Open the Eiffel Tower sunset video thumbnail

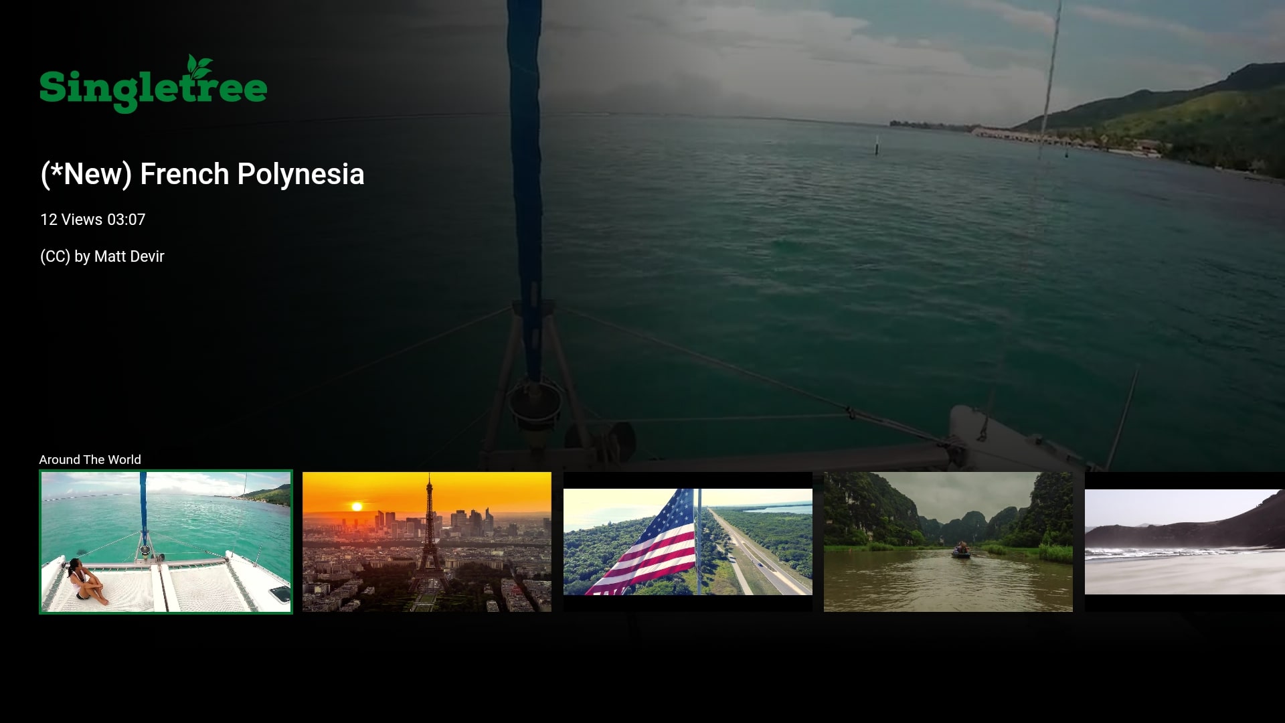(x=427, y=542)
